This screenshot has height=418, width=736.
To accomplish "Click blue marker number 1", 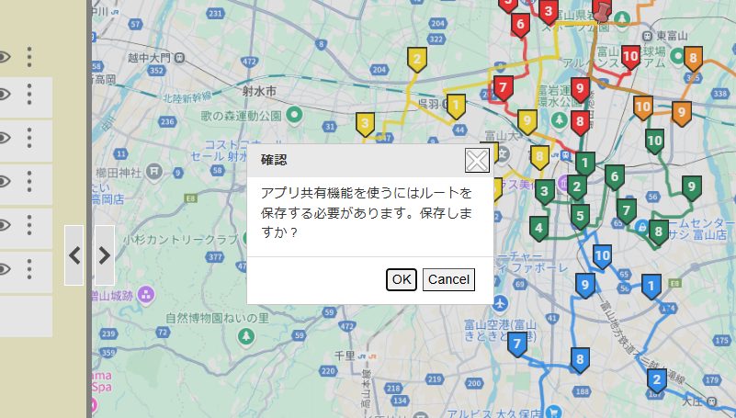I will click(x=651, y=287).
